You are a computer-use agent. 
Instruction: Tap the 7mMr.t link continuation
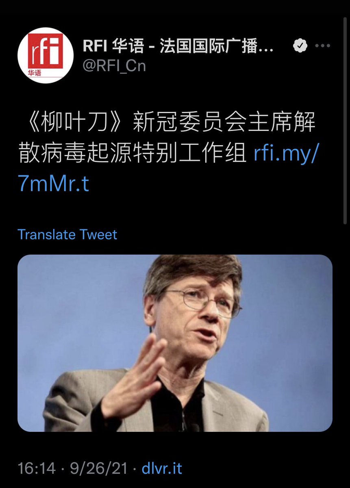[x=53, y=184]
